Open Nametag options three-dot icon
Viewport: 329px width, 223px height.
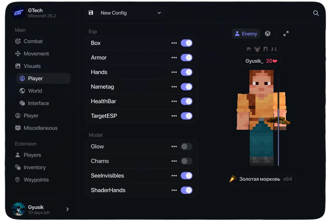174,87
